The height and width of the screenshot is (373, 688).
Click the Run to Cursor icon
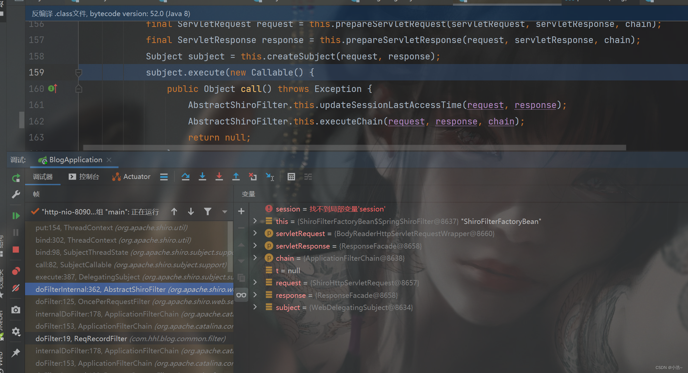pos(270,177)
